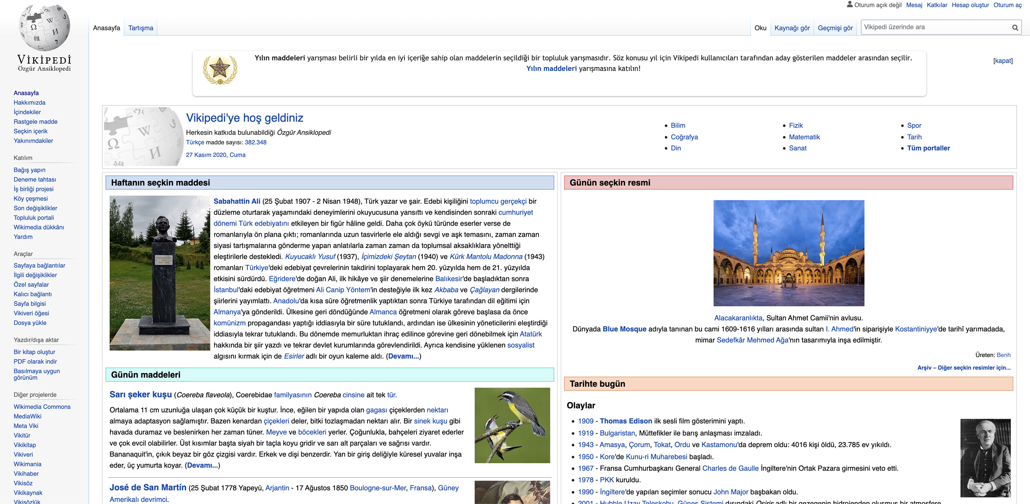Select the Oku tab
1030x504 pixels.
point(760,28)
